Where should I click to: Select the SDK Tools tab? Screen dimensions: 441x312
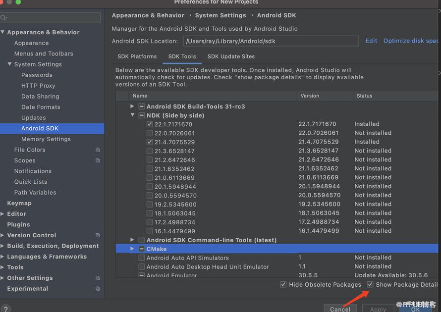coord(182,56)
